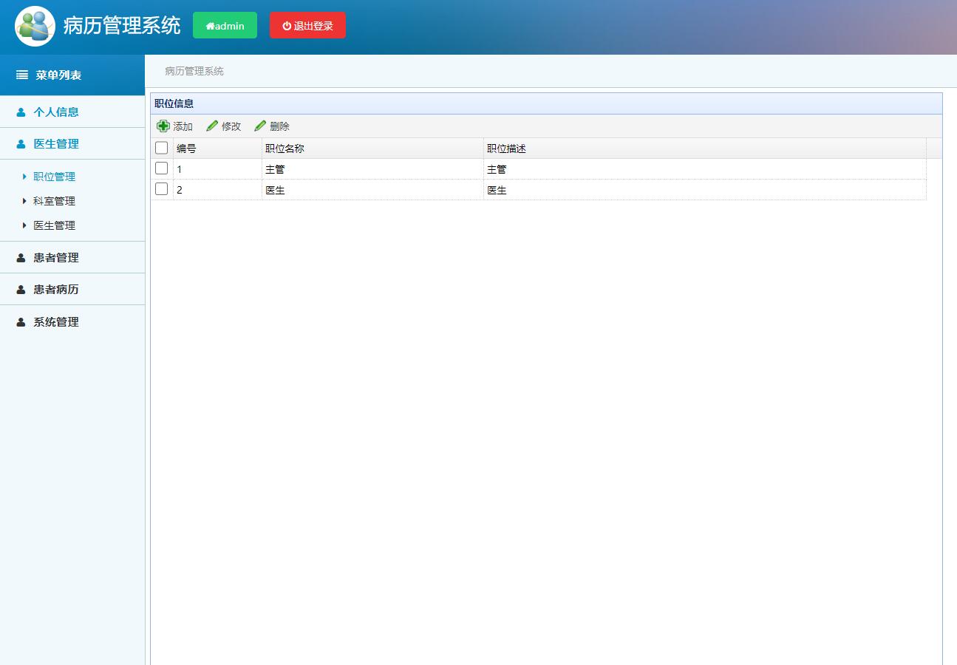Viewport: 957px width, 665px height.
Task: Click the home icon on admin button
Action: point(210,26)
